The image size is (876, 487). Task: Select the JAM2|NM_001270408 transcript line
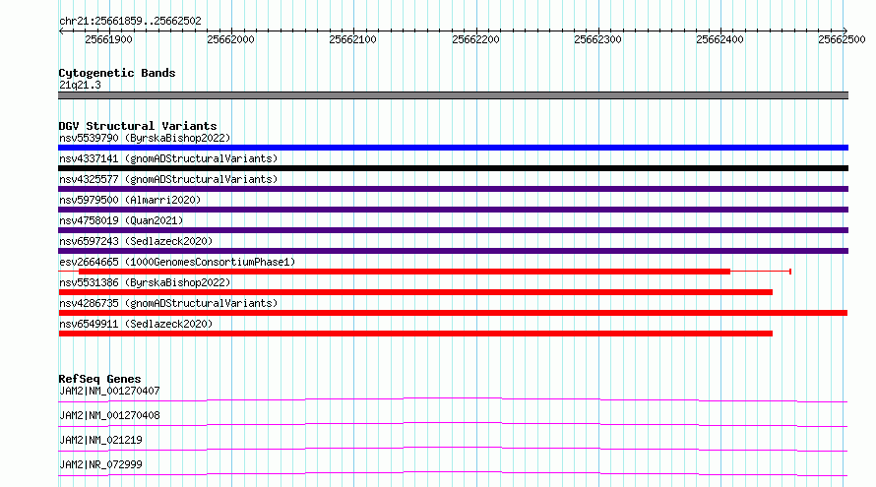(453, 424)
